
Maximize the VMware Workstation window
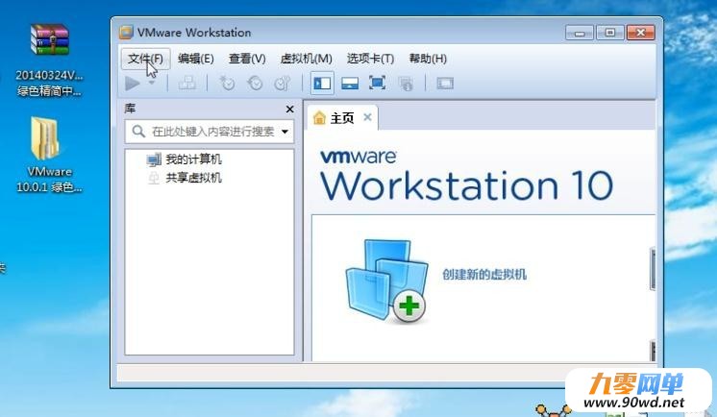[x=610, y=33]
